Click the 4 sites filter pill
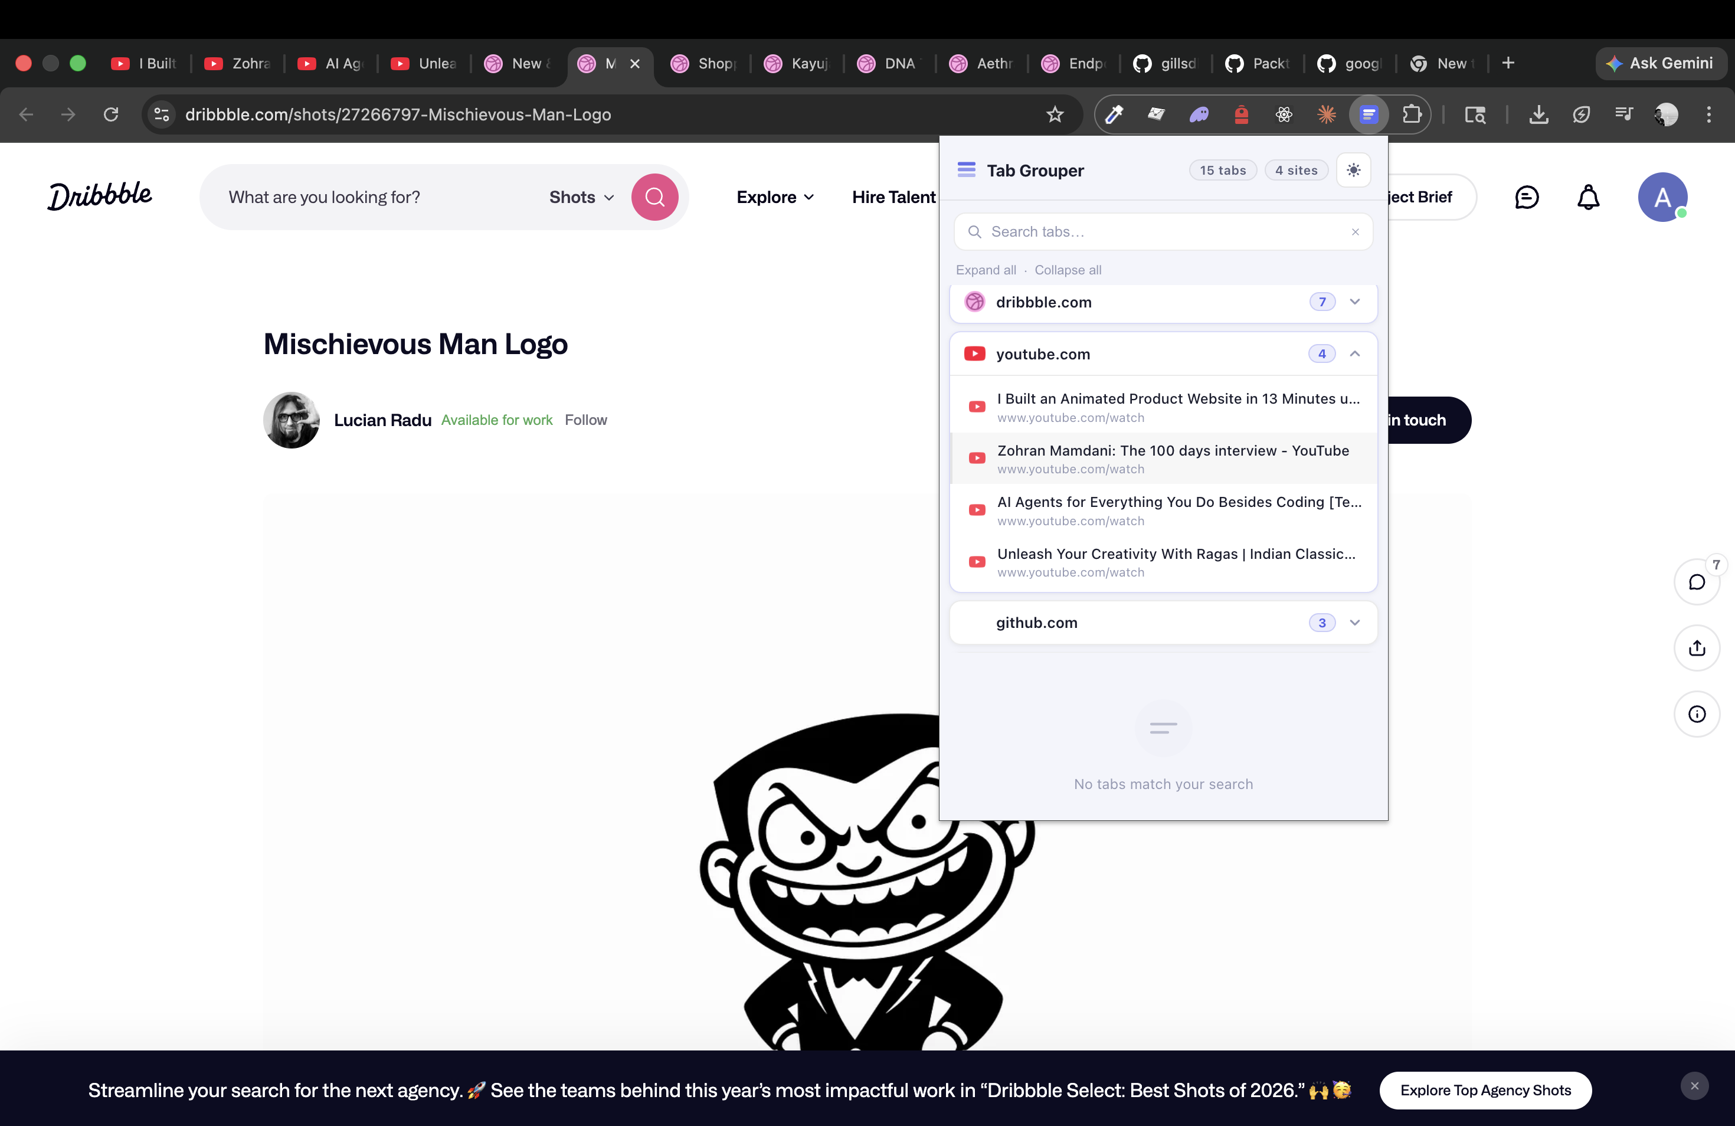 tap(1296, 170)
